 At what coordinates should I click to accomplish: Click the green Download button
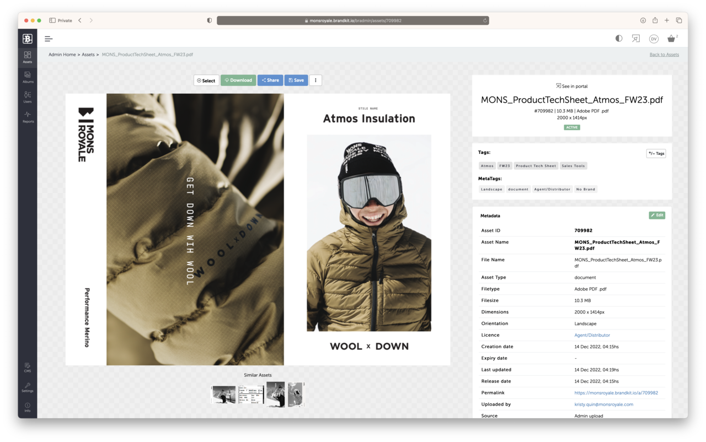[x=238, y=80]
